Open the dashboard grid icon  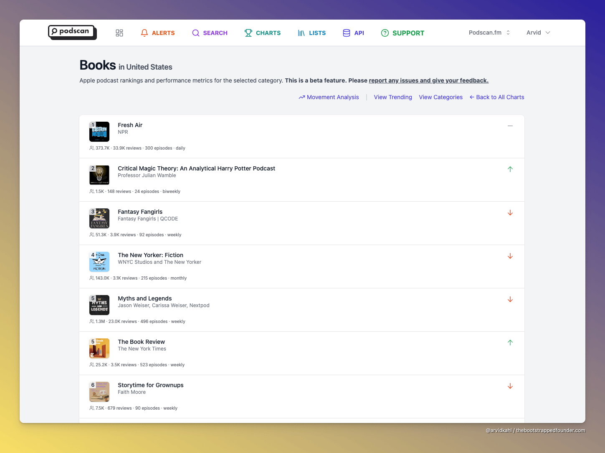tap(119, 33)
